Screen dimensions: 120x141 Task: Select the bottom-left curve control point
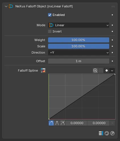point(49,119)
